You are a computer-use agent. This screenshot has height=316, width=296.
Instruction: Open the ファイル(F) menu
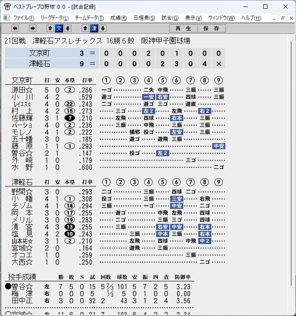coord(24,18)
